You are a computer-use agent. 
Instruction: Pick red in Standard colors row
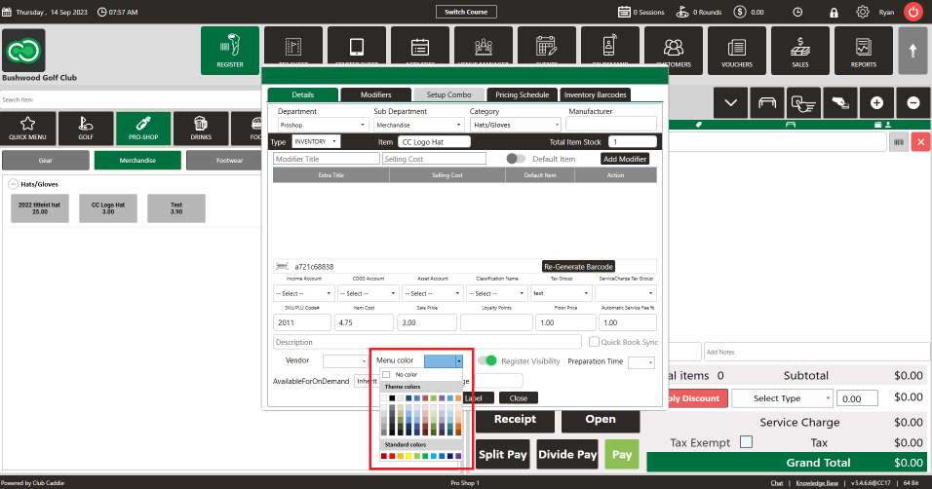point(392,456)
